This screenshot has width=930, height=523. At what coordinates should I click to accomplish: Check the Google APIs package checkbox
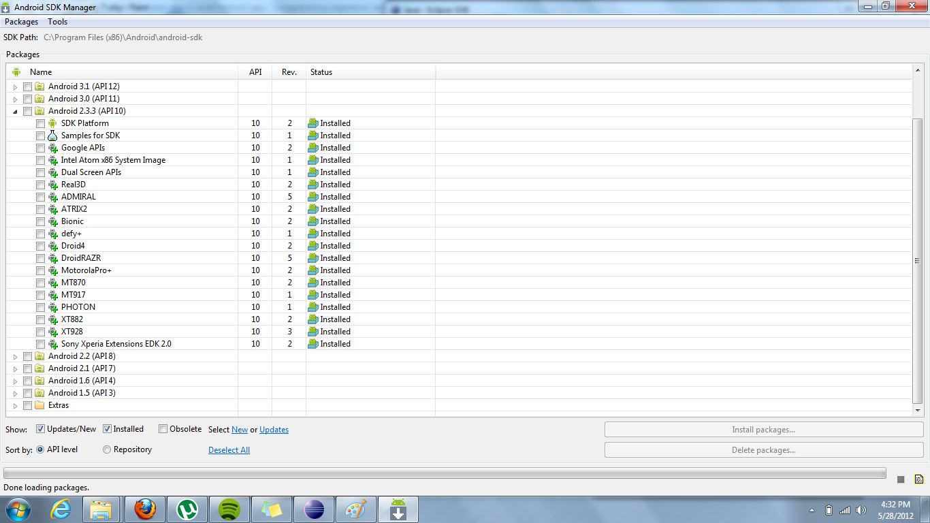40,148
